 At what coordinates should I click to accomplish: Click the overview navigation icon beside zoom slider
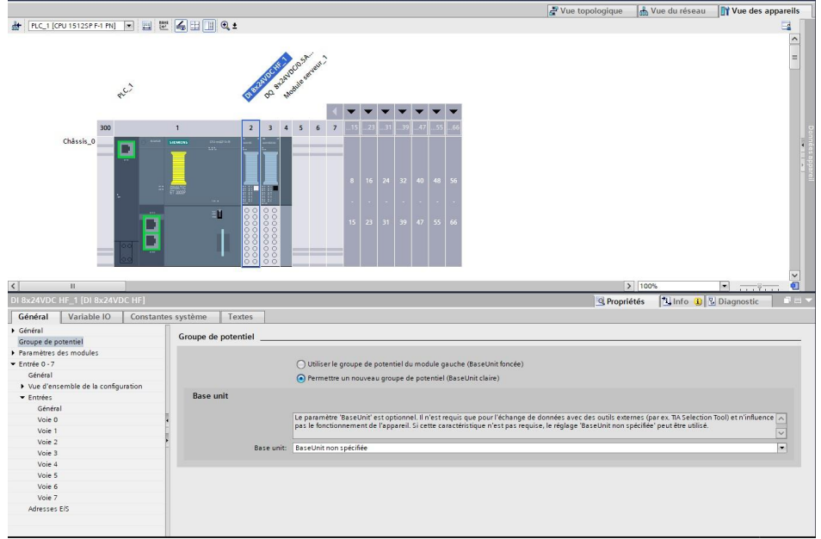click(794, 286)
